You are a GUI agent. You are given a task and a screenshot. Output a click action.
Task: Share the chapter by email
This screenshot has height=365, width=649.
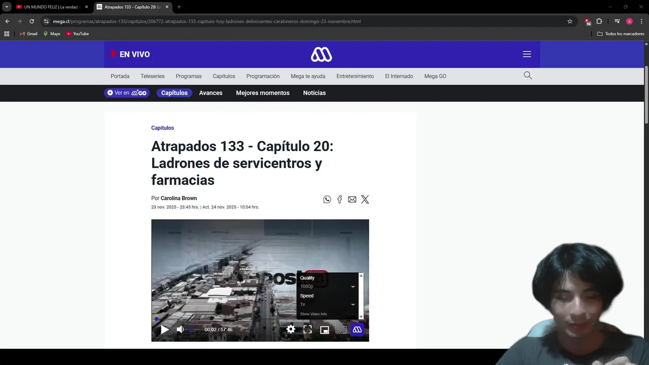(352, 199)
